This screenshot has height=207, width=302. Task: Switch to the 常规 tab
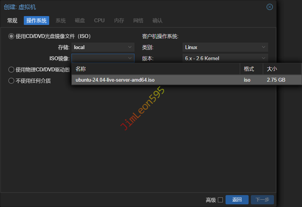click(12, 21)
